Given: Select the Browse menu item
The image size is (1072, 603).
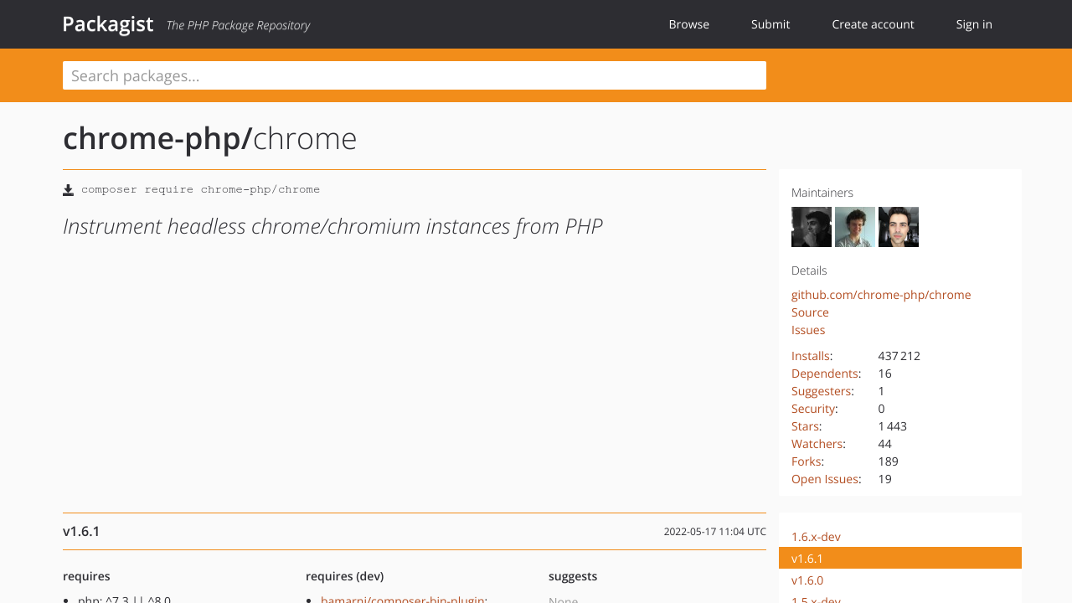Looking at the screenshot, I should pos(688,24).
